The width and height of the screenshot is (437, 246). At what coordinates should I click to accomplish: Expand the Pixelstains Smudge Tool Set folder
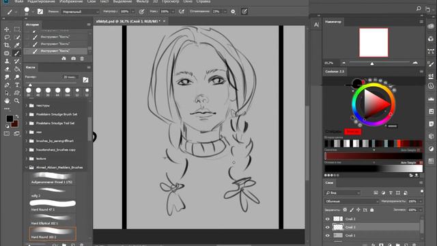coord(27,123)
